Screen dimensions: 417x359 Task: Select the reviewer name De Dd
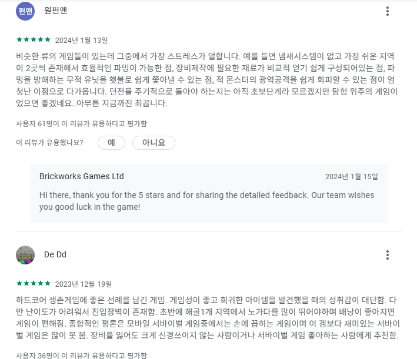point(55,254)
